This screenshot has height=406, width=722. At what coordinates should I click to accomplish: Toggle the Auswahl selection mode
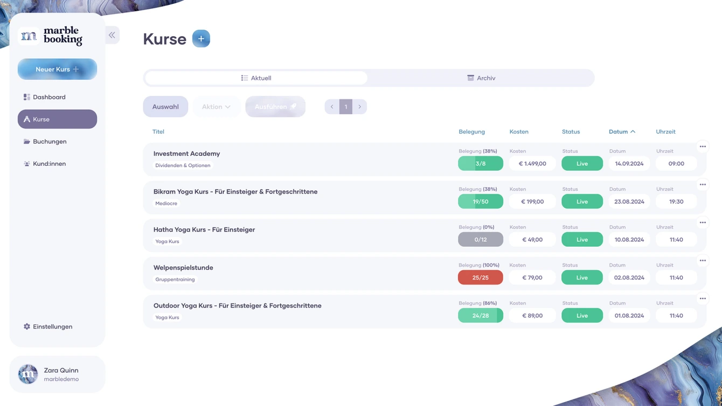point(165,107)
